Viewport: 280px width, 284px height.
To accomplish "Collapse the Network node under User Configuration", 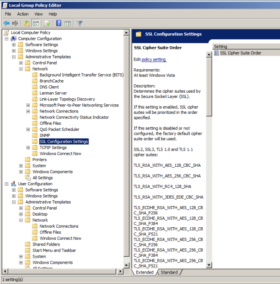I will 21,220.
